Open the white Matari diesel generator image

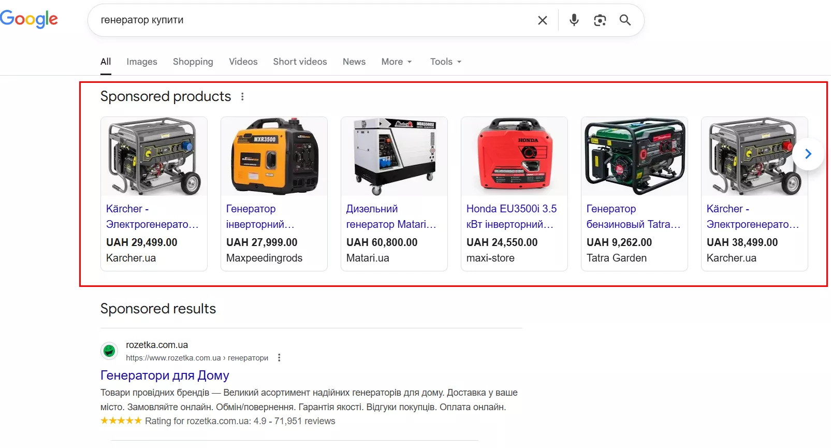[394, 156]
